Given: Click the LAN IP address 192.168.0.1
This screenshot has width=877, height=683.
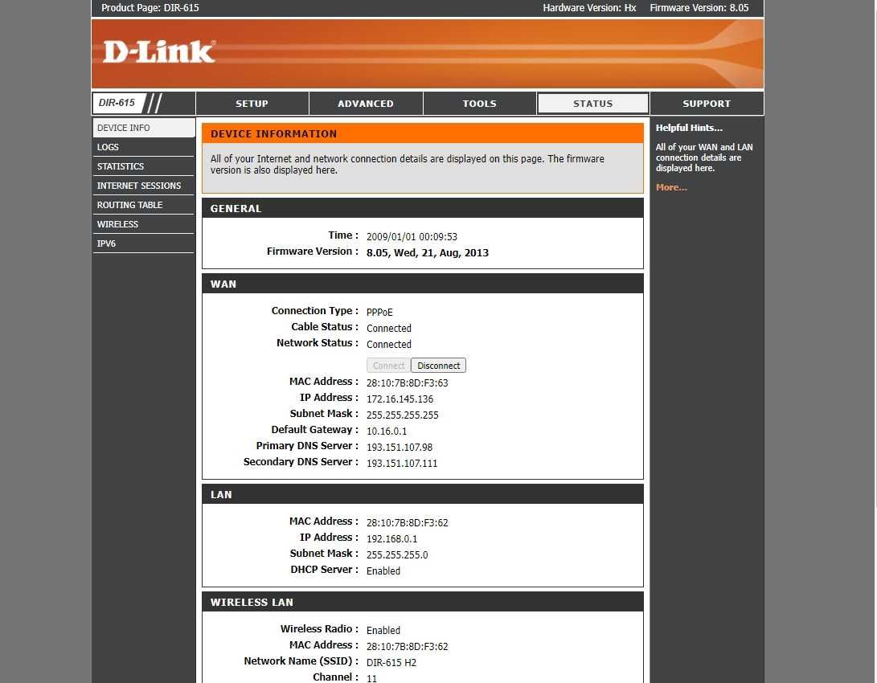Looking at the screenshot, I should pyautogui.click(x=391, y=539).
